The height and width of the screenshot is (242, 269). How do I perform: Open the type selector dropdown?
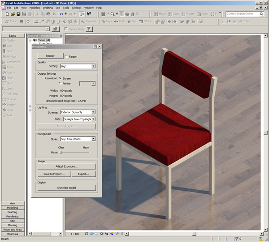click(48, 29)
